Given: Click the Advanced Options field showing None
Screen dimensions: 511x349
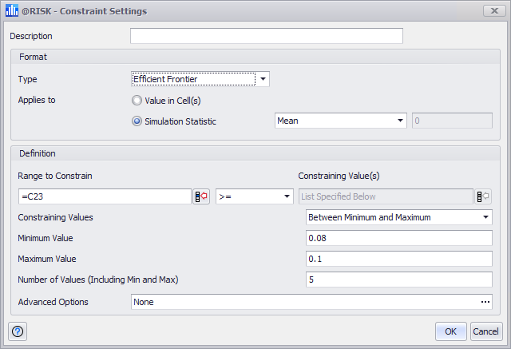Looking at the screenshot, I should click(x=303, y=302).
